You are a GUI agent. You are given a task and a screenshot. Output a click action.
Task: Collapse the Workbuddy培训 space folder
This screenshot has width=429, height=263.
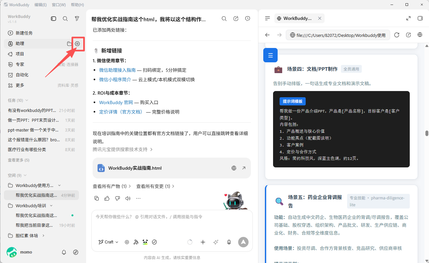click(51, 206)
